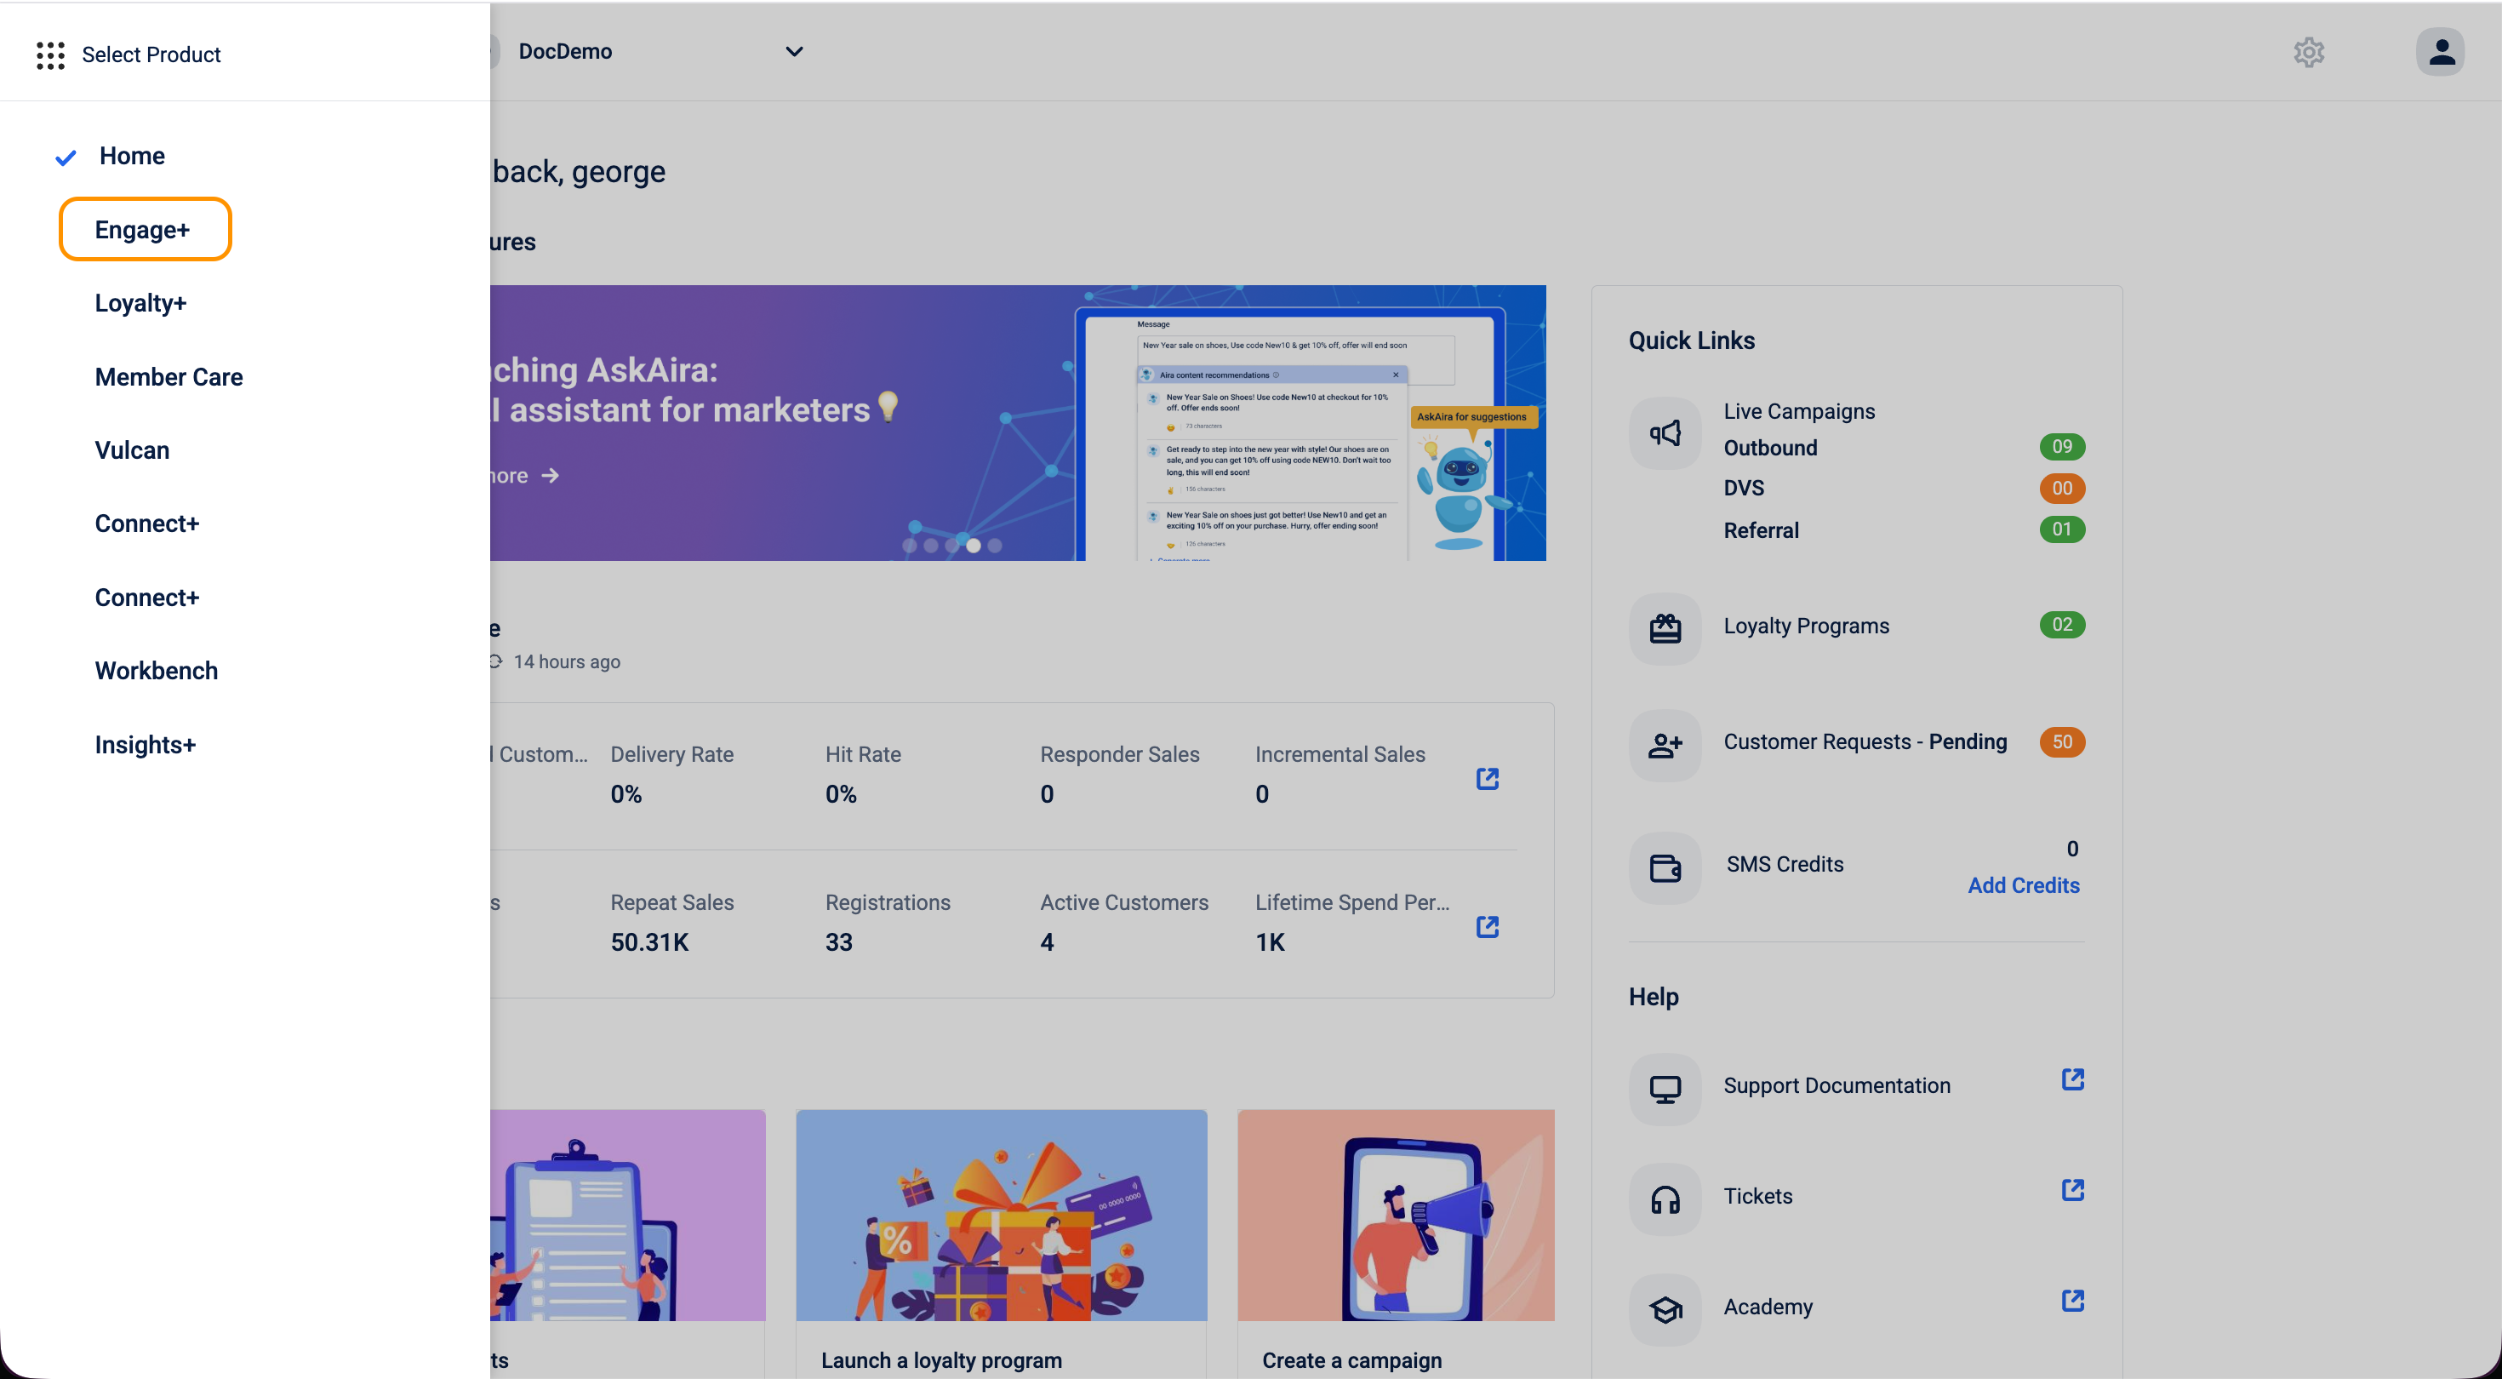The width and height of the screenshot is (2502, 1379).
Task: Expand the DocDemo organization dropdown
Action: click(x=793, y=52)
